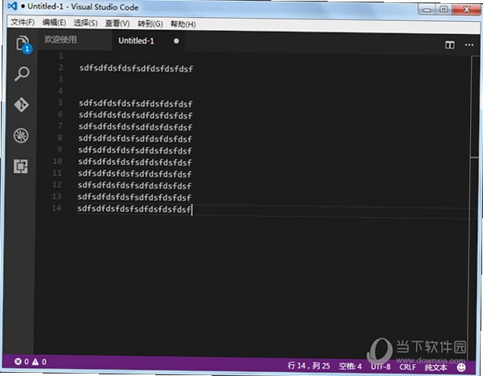
Task: Click the text on line 12
Action: 134,185
